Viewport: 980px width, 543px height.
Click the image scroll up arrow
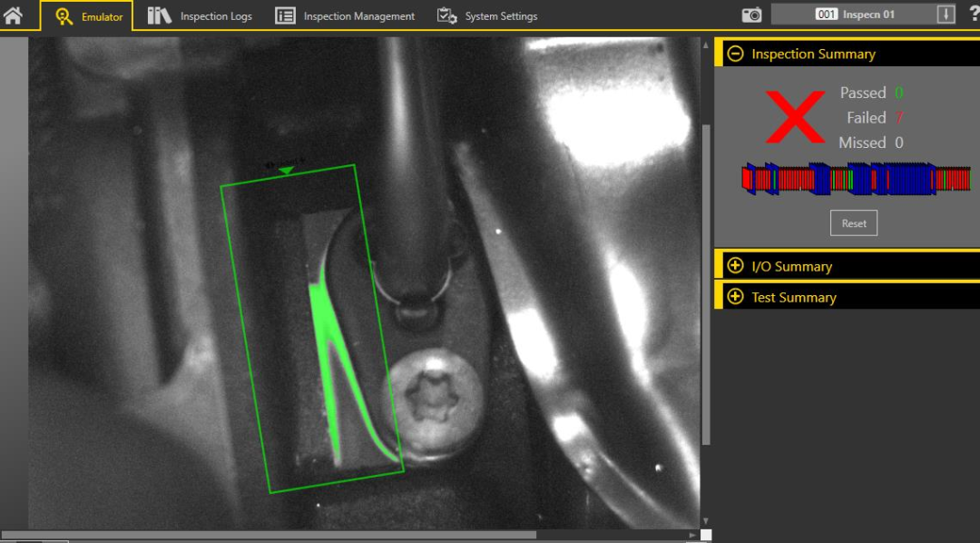click(x=706, y=45)
